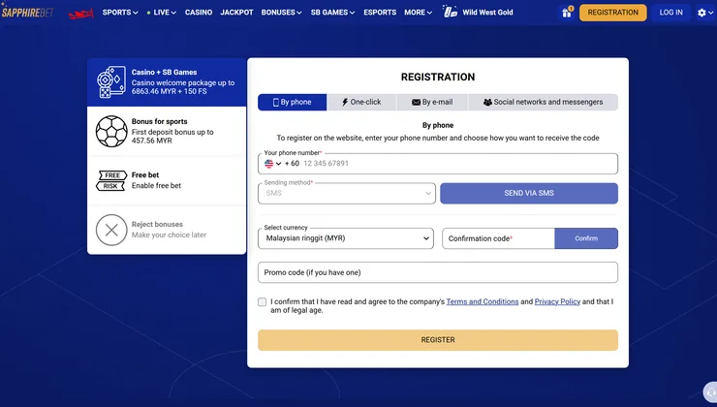Viewport: 717px width, 407px height.
Task: Switch to the By e-mail tab
Action: [x=432, y=102]
